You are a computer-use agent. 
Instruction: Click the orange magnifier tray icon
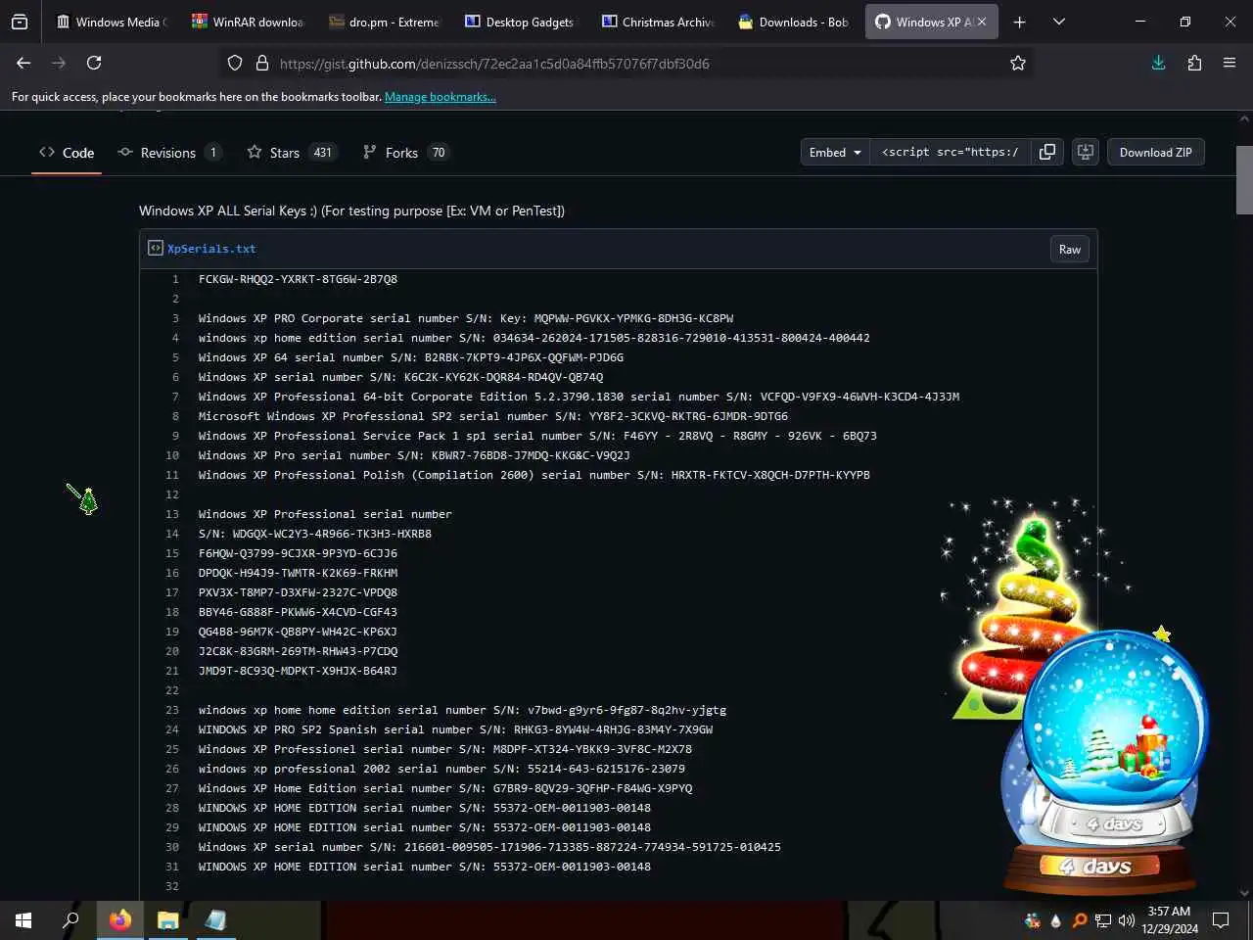pyautogui.click(x=1080, y=920)
